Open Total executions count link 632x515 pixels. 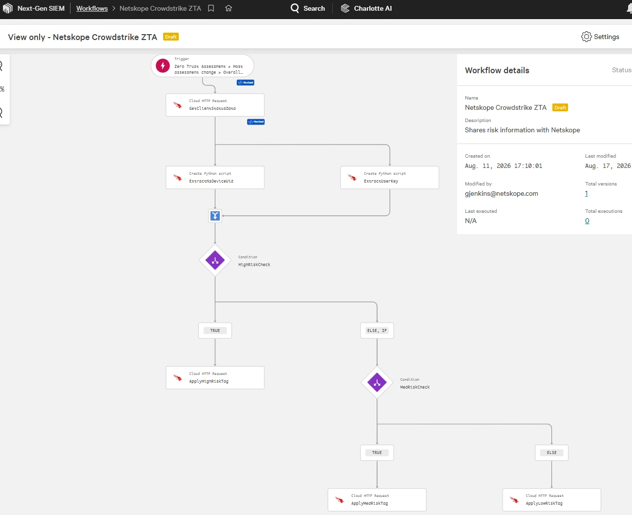pos(587,221)
